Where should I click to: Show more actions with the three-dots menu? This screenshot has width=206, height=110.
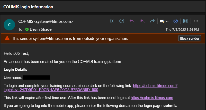click(196, 21)
